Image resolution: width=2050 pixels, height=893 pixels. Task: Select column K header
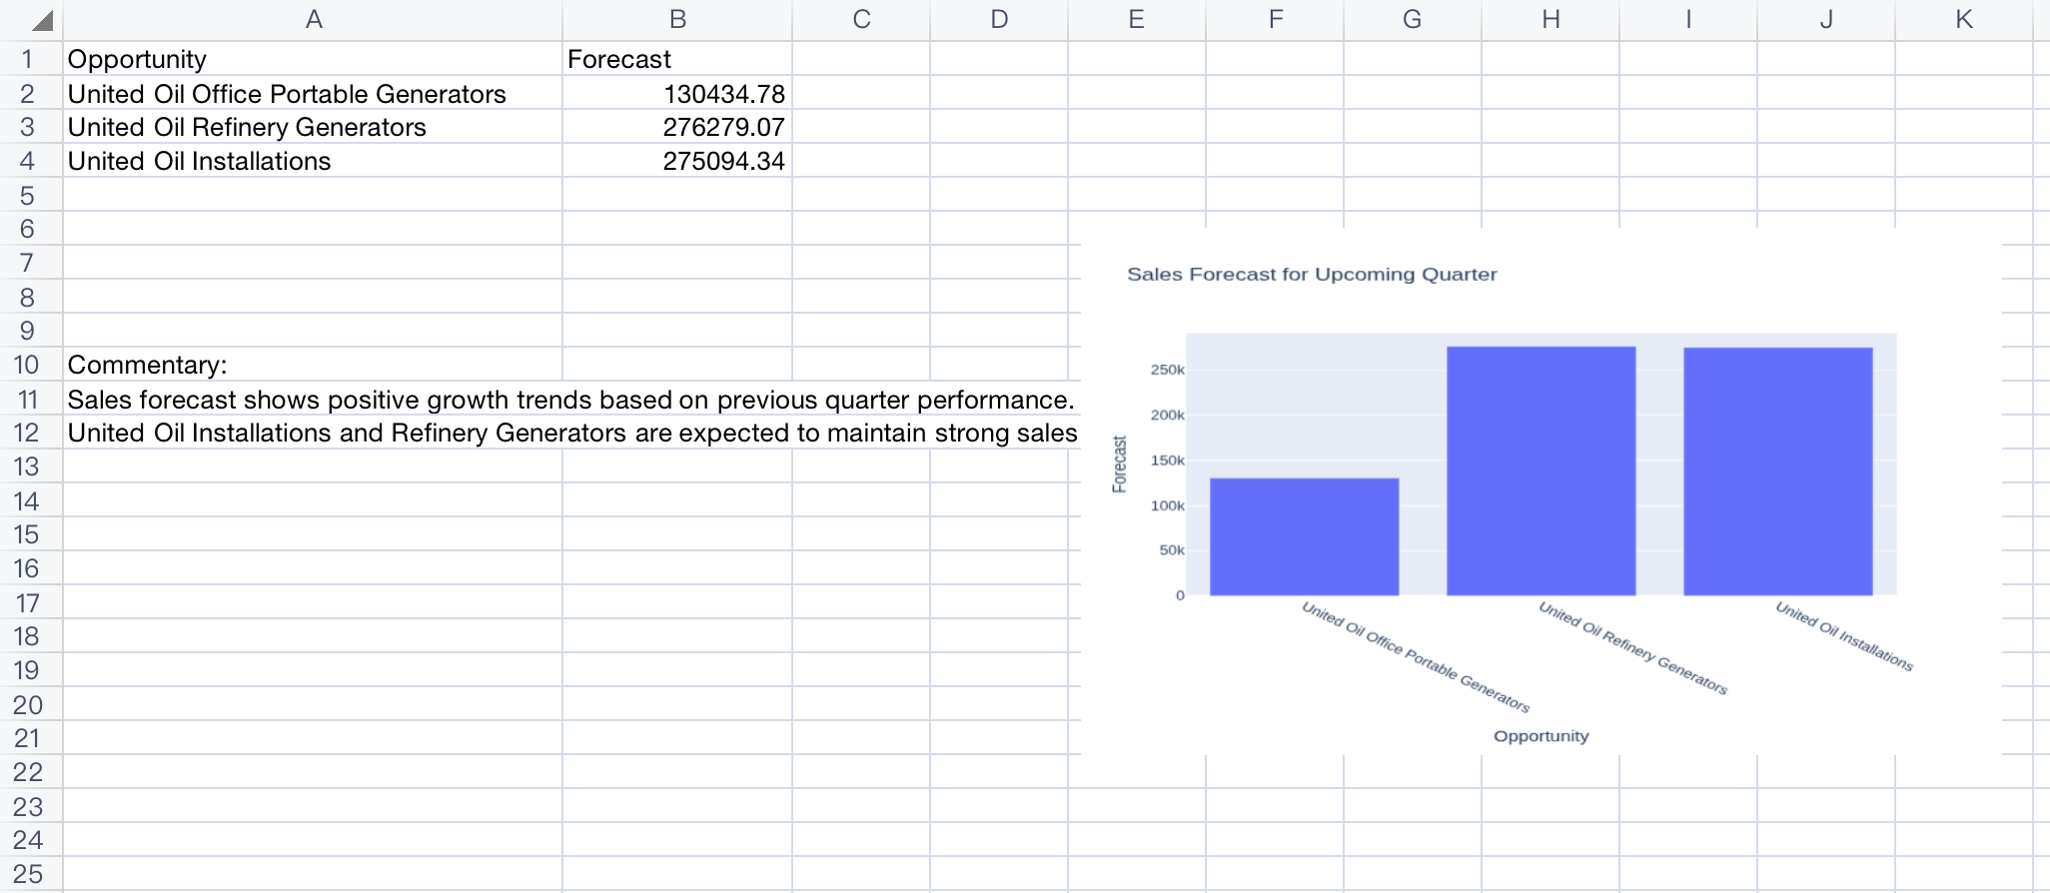[1964, 20]
